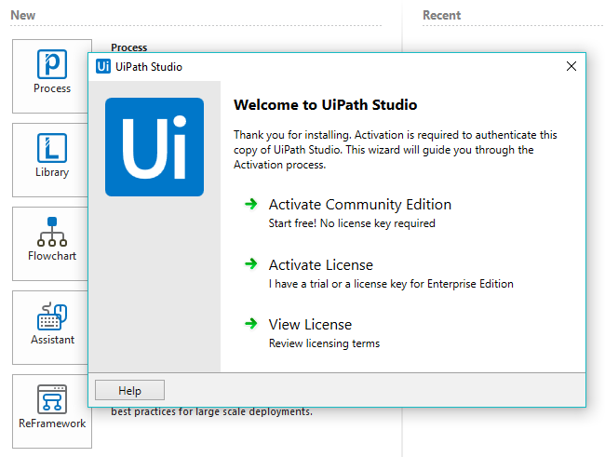Pick the ReFramework template icon
Image resolution: width=605 pixels, height=457 pixels.
pos(51,400)
